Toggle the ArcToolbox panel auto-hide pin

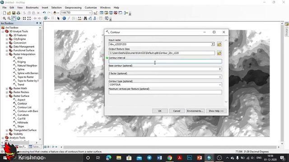(37, 23)
